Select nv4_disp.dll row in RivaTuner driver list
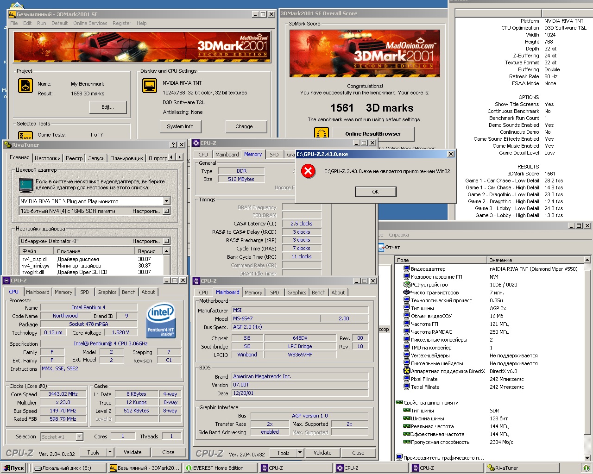This screenshot has height=474, width=593. tap(91, 259)
